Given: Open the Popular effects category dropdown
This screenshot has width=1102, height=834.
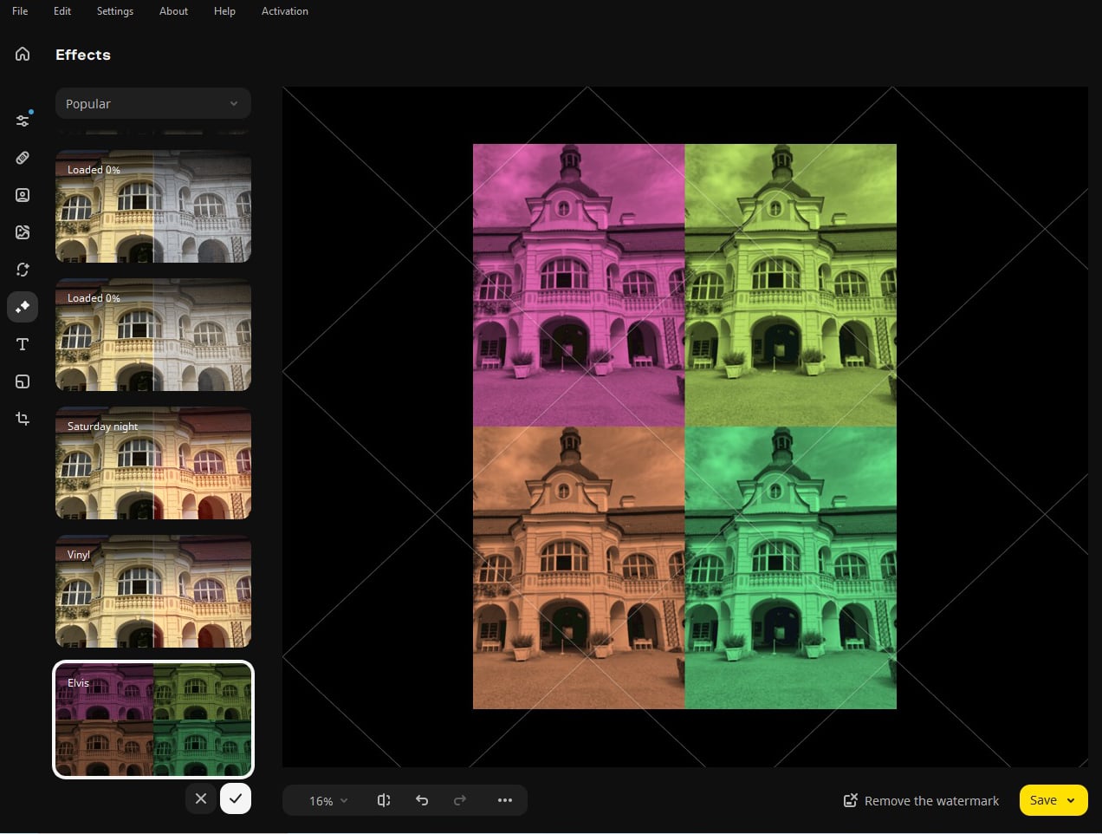Looking at the screenshot, I should pos(153,103).
